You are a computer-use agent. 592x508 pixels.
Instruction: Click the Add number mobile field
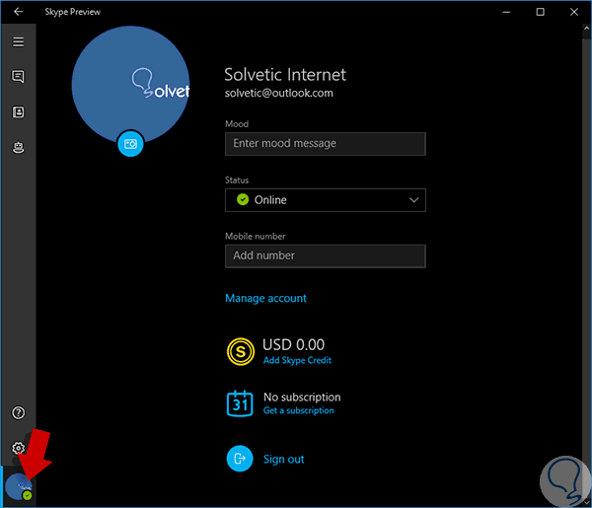tap(326, 255)
